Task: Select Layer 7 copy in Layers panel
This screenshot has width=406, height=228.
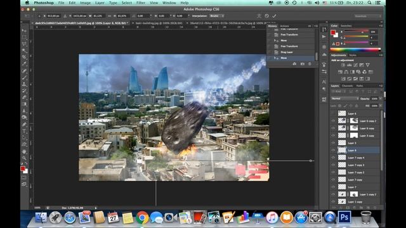Action: pyautogui.click(x=355, y=180)
